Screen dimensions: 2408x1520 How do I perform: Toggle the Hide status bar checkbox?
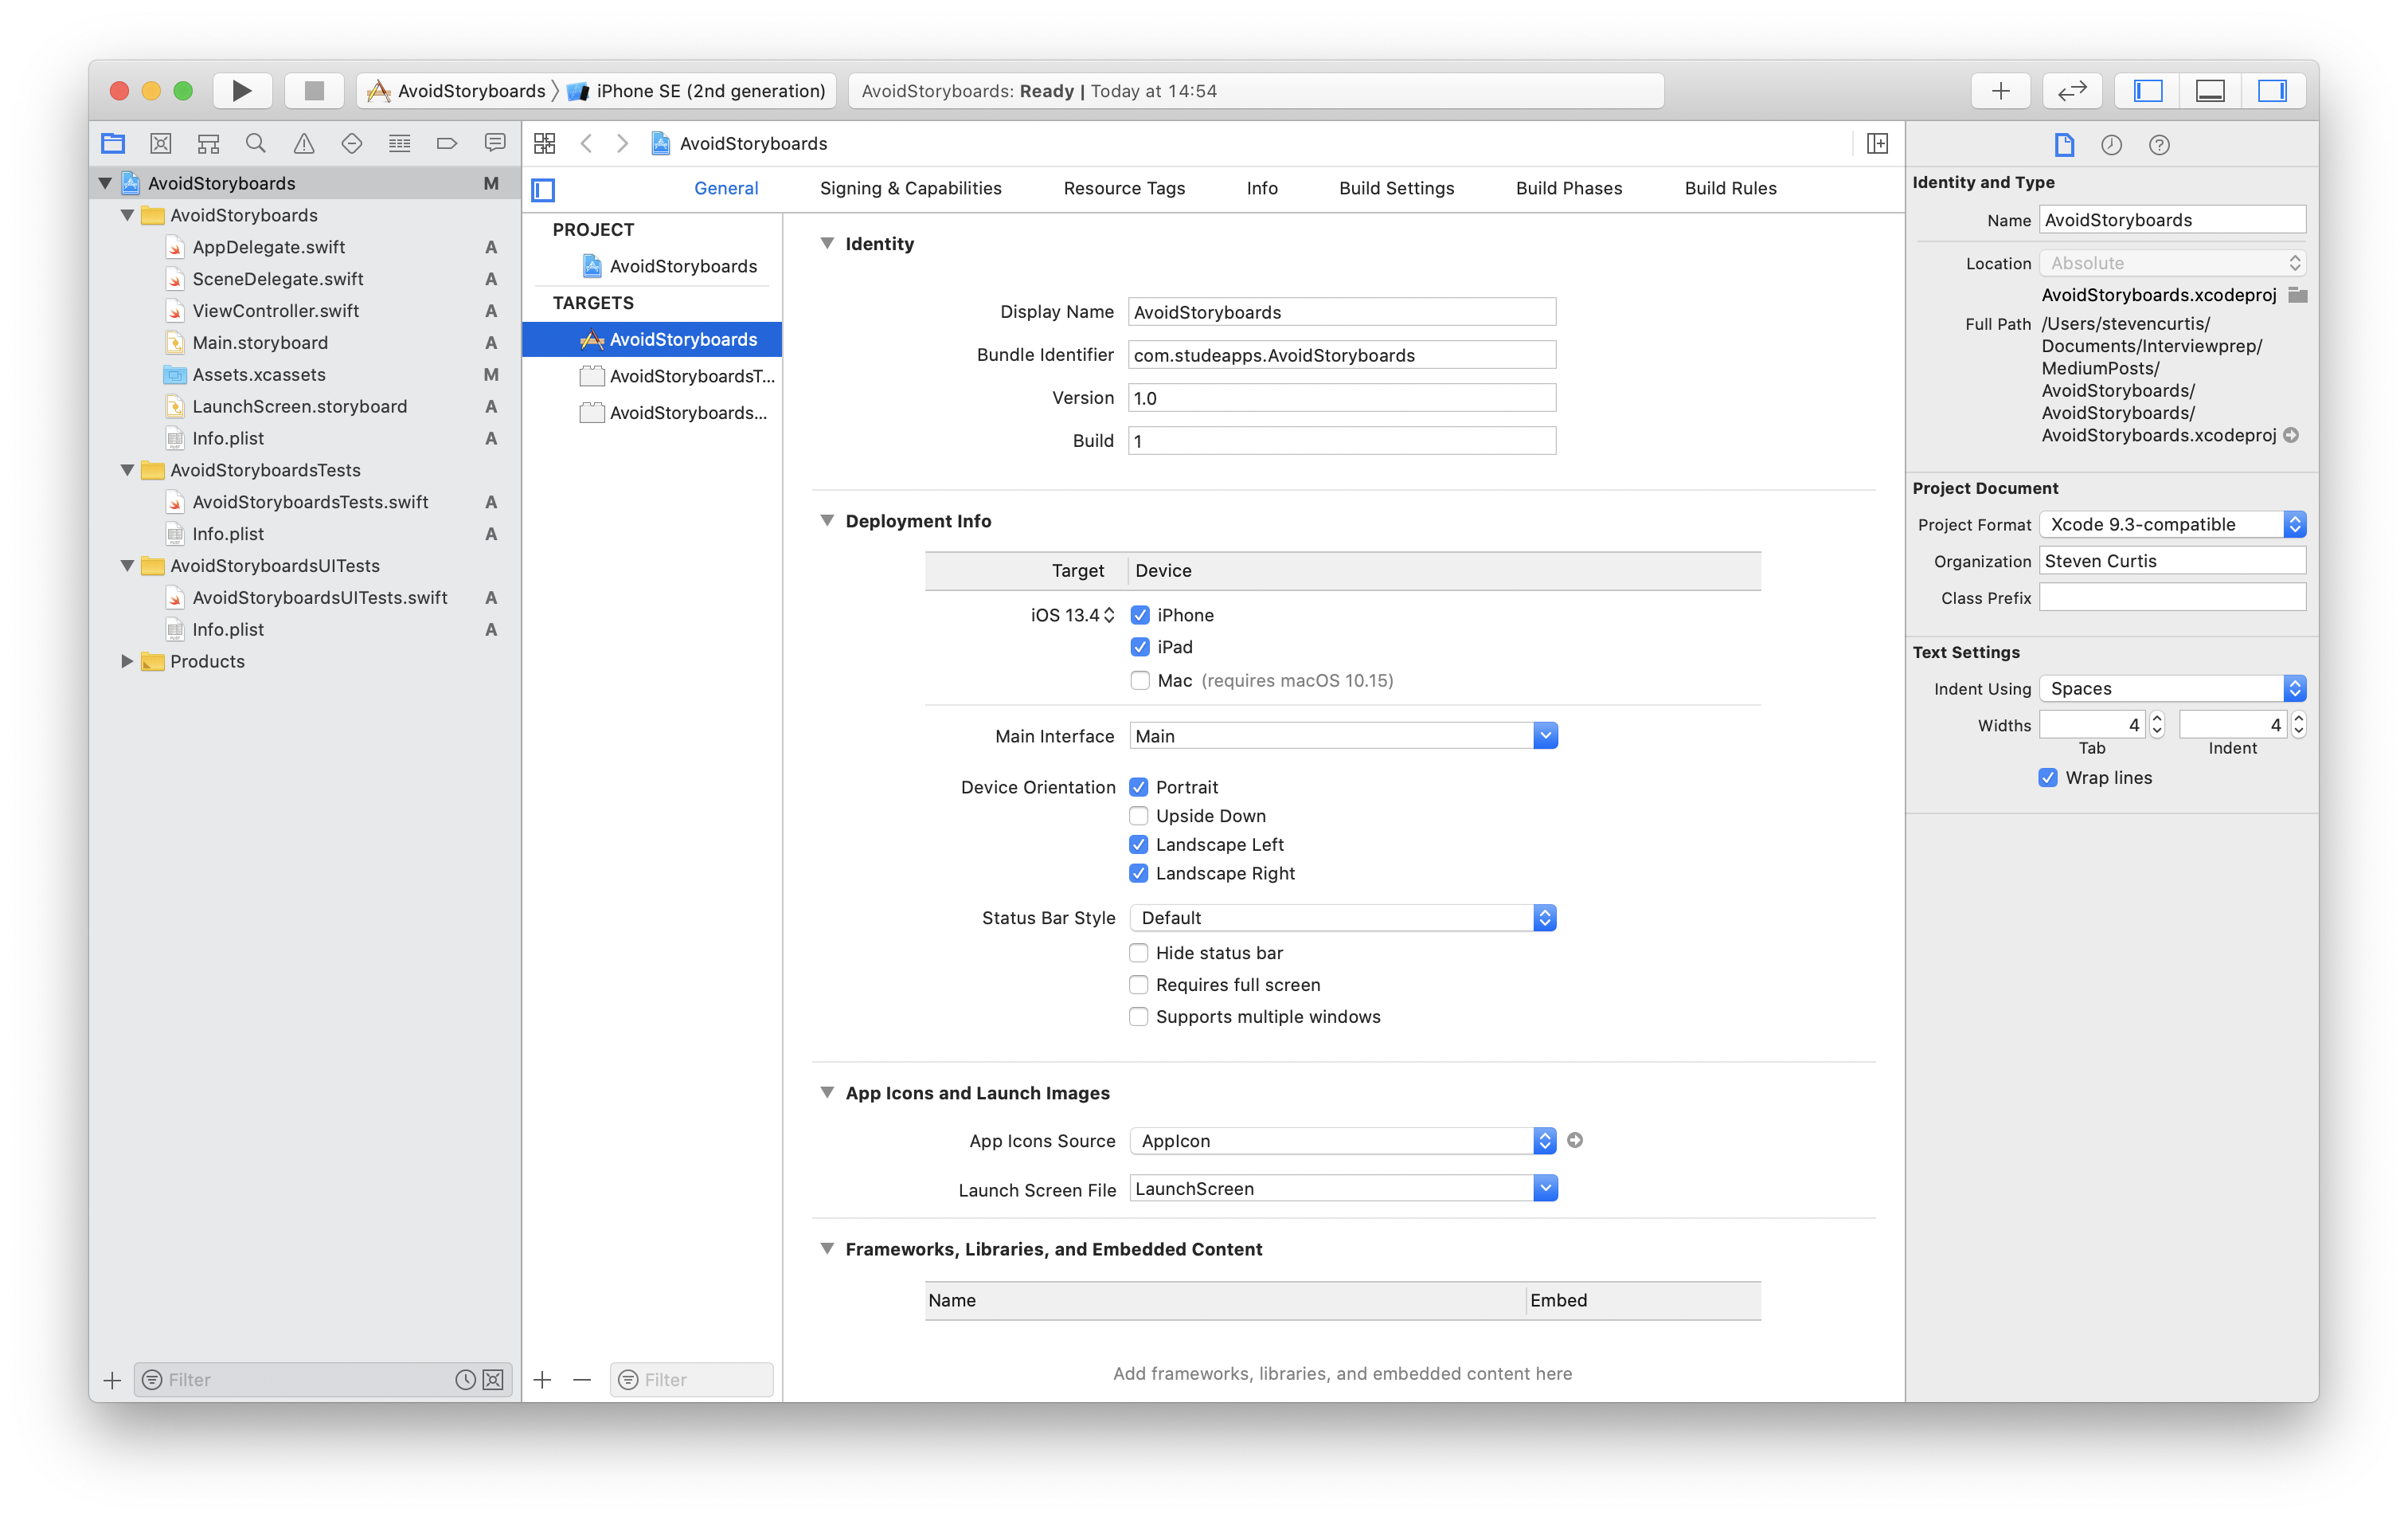(x=1138, y=953)
